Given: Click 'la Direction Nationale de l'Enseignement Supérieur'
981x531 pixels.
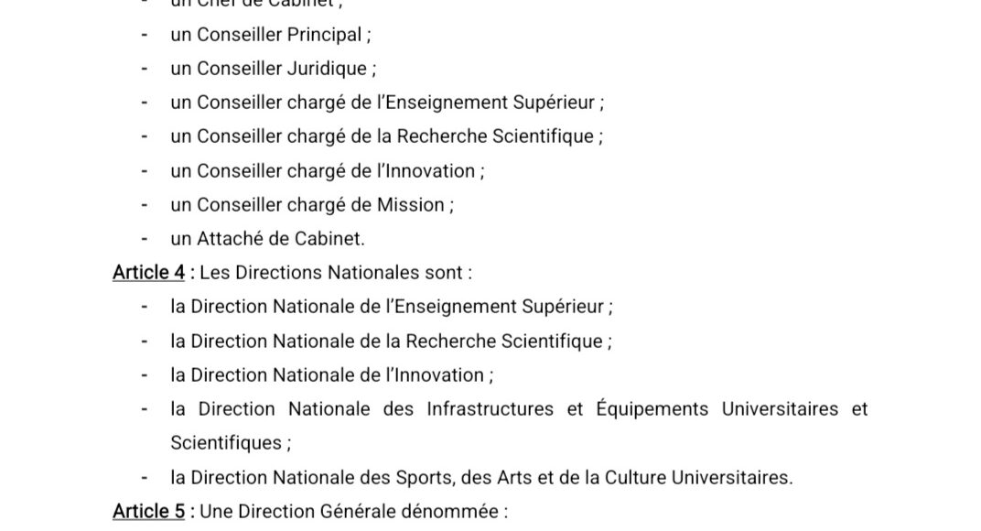Looking at the screenshot, I should (392, 306).
